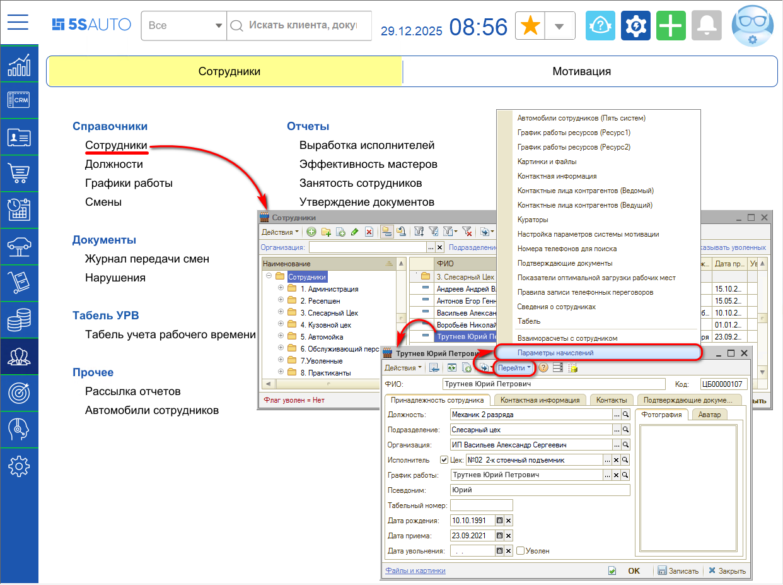Click the star favorites icon
783x585 pixels.
[531, 26]
